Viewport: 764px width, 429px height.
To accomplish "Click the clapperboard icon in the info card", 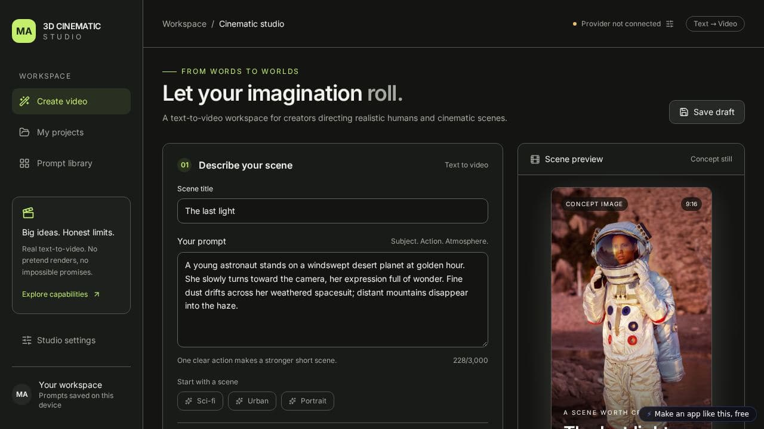I will (28, 213).
